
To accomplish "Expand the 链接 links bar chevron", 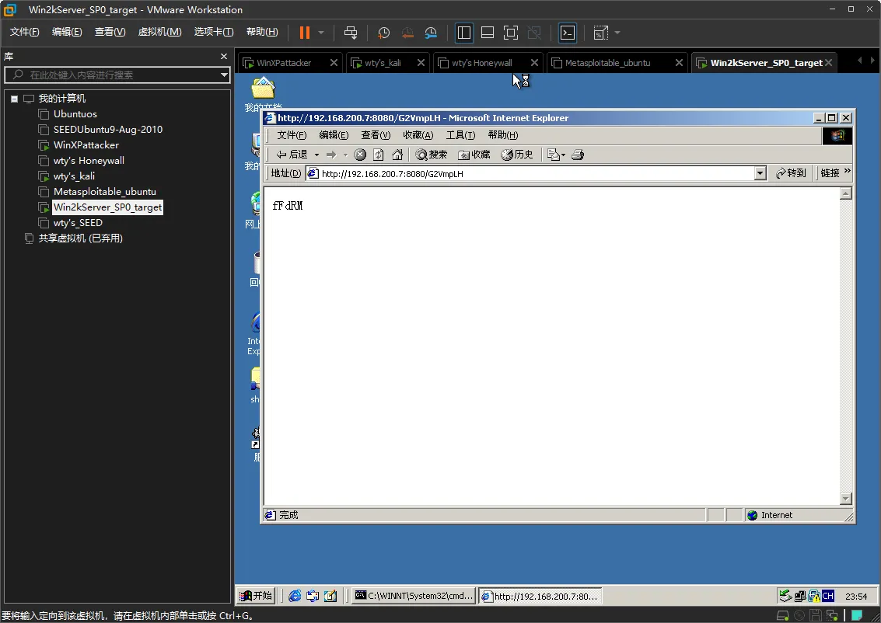I will (x=848, y=171).
